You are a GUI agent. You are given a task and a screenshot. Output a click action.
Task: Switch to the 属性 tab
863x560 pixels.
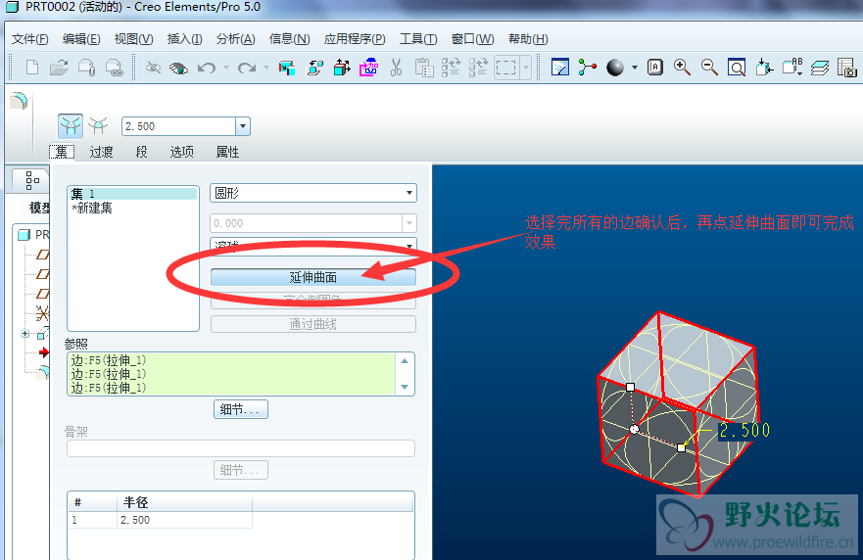[227, 152]
